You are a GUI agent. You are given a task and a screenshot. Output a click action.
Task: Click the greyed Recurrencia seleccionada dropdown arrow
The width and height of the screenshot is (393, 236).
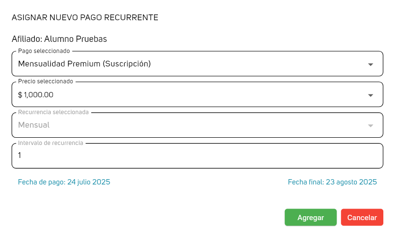coord(370,125)
